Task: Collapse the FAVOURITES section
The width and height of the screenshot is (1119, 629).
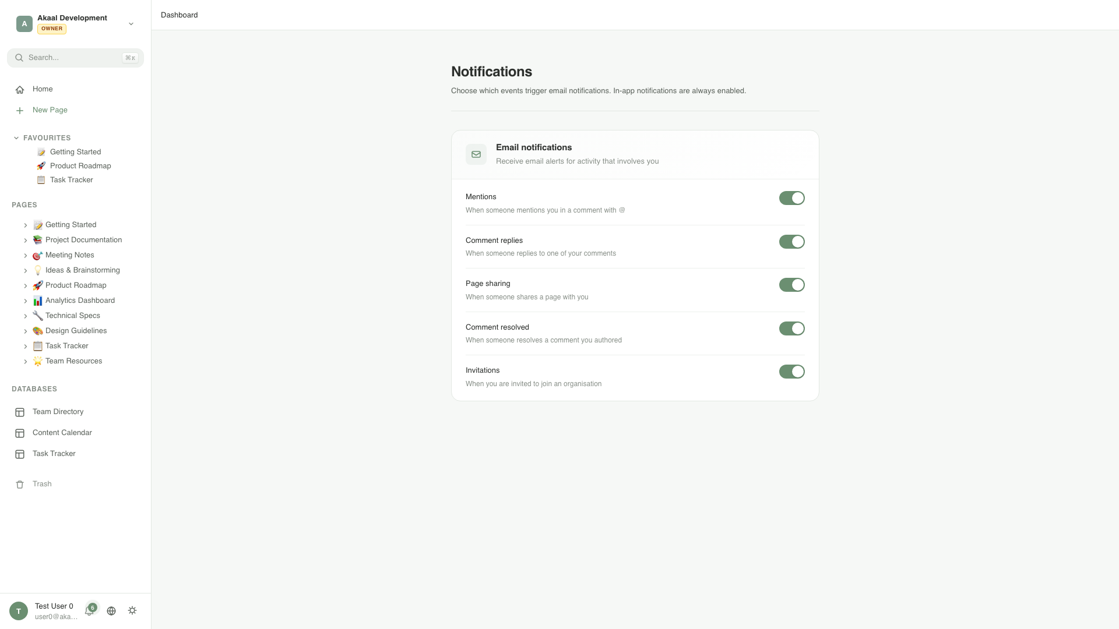Action: coord(15,137)
